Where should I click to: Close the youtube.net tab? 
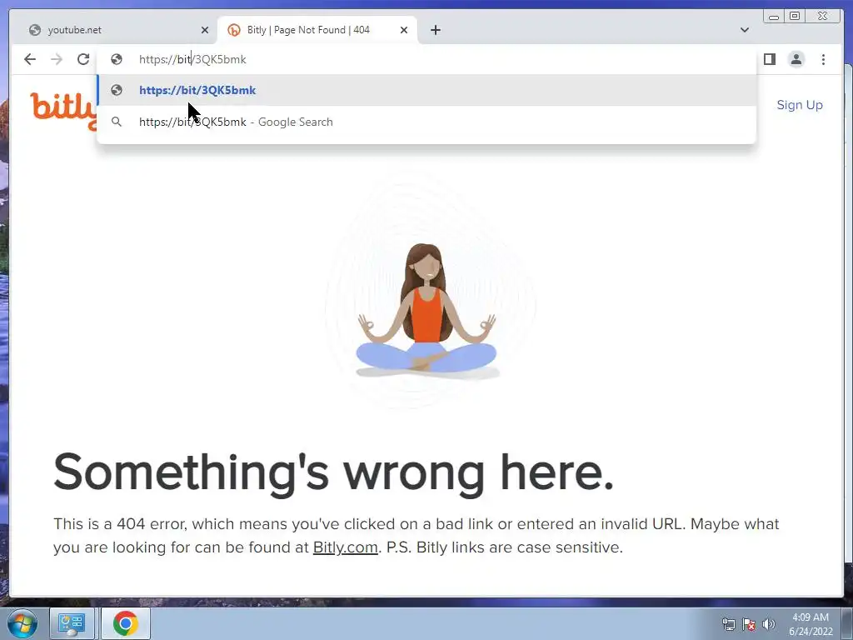(205, 30)
